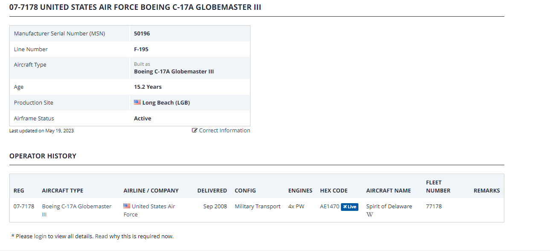
Task: Click the AIRCRAFT NAME column header
Action: point(388,191)
